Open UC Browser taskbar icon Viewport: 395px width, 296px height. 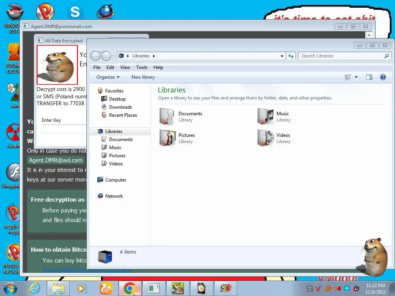(x=106, y=288)
